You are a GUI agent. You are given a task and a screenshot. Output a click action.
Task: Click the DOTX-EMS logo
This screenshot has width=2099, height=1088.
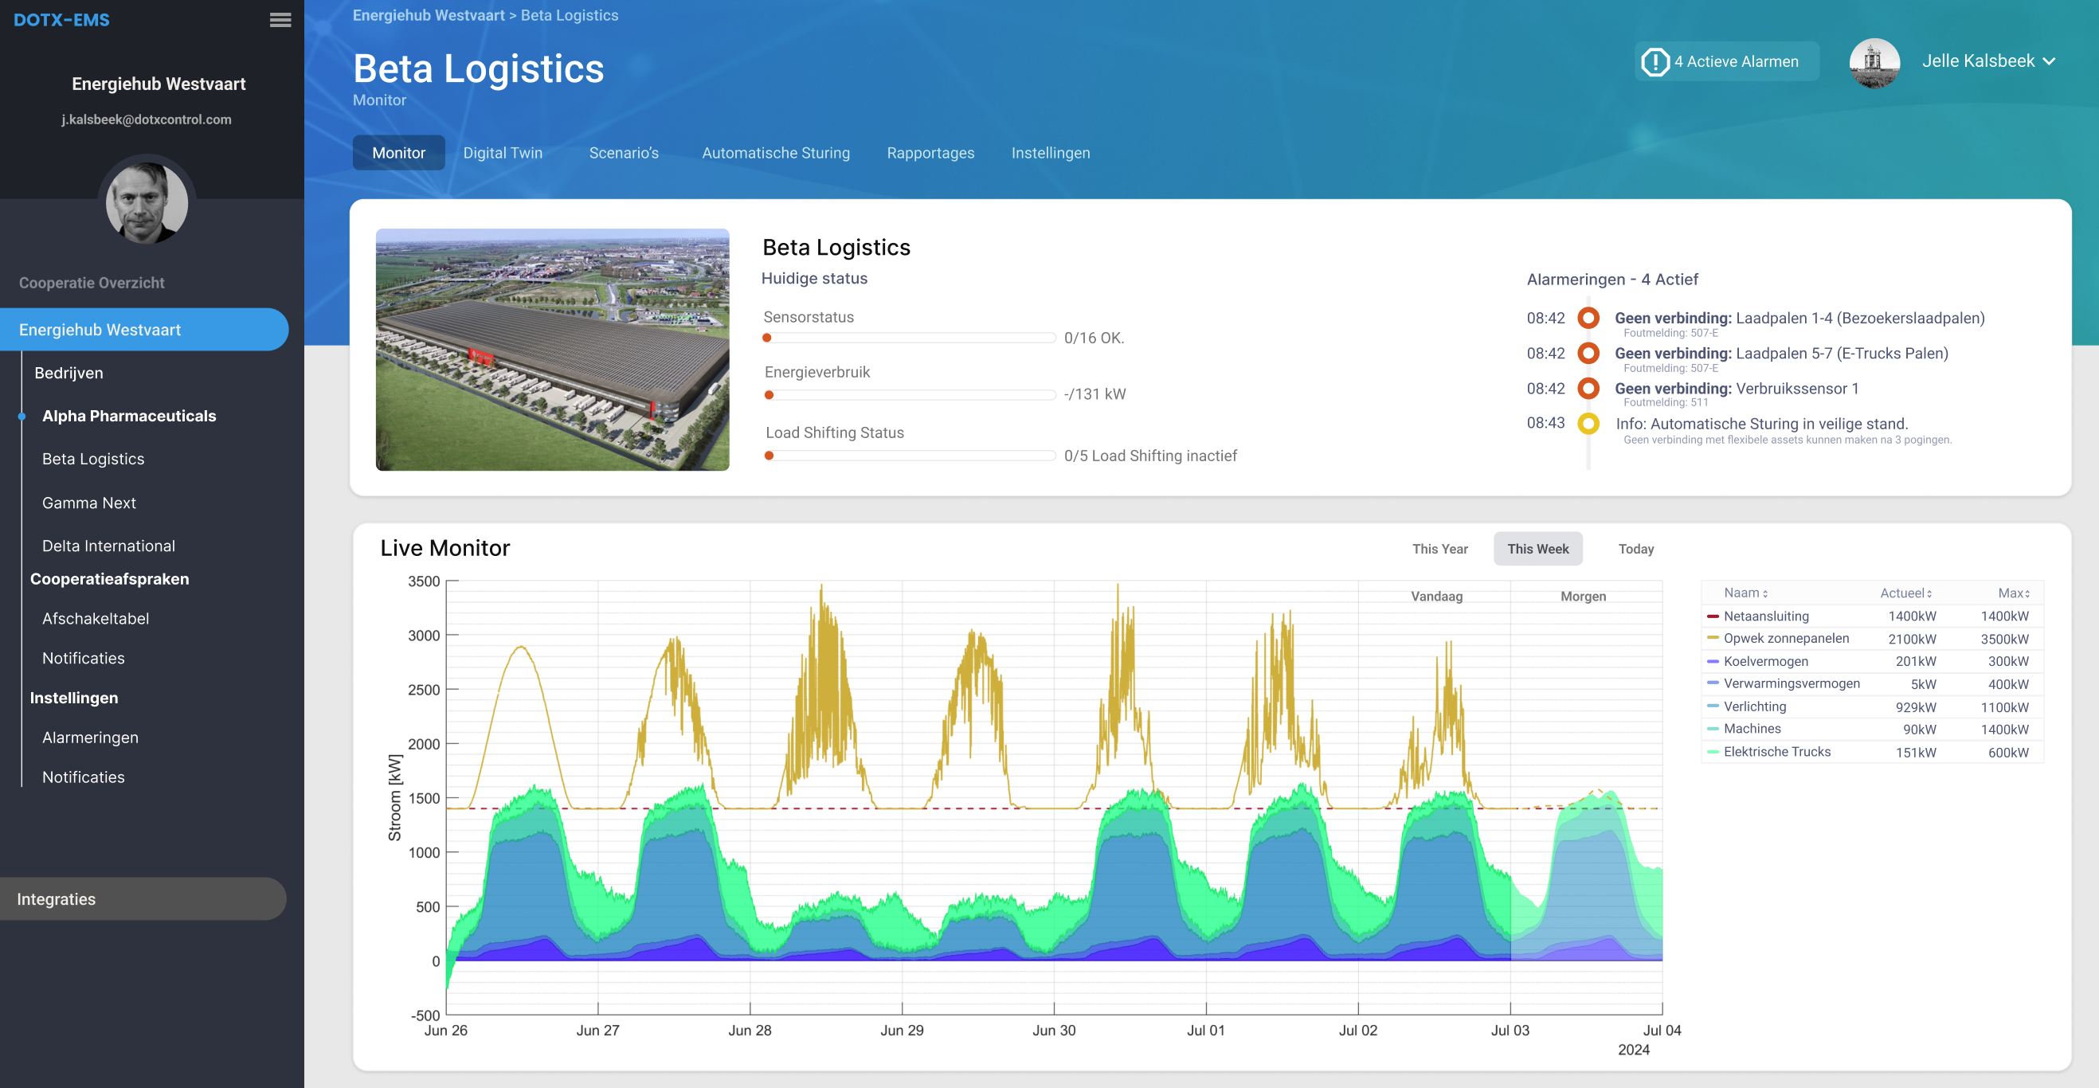coord(61,20)
